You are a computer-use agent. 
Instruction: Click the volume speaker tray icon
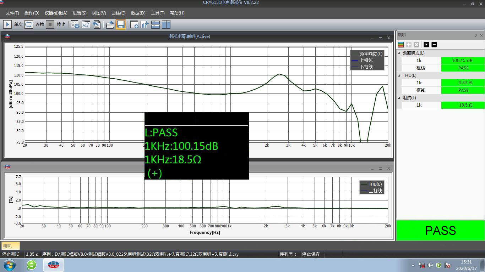pos(430,265)
